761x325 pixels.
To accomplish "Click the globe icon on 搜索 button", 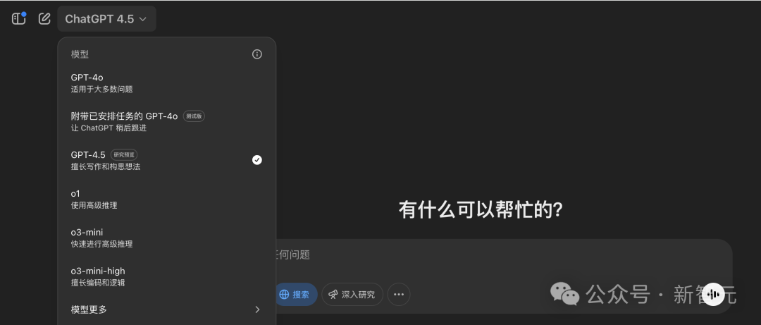I will [285, 295].
